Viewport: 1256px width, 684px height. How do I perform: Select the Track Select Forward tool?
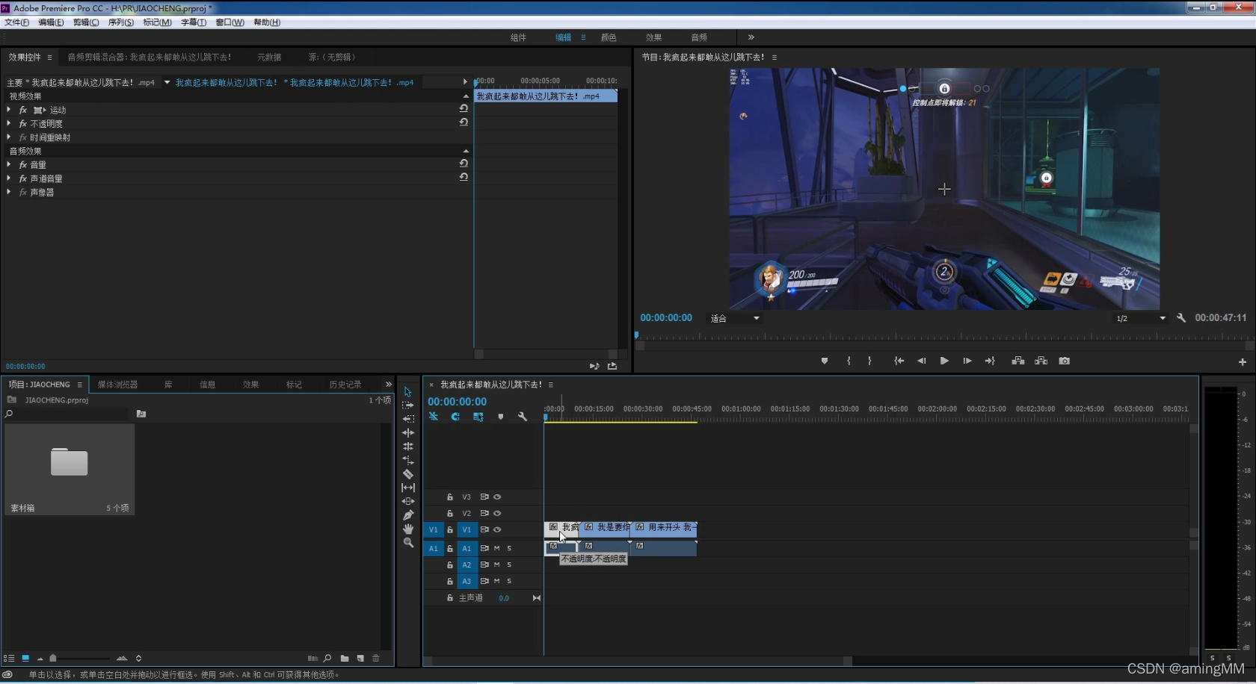click(x=407, y=405)
